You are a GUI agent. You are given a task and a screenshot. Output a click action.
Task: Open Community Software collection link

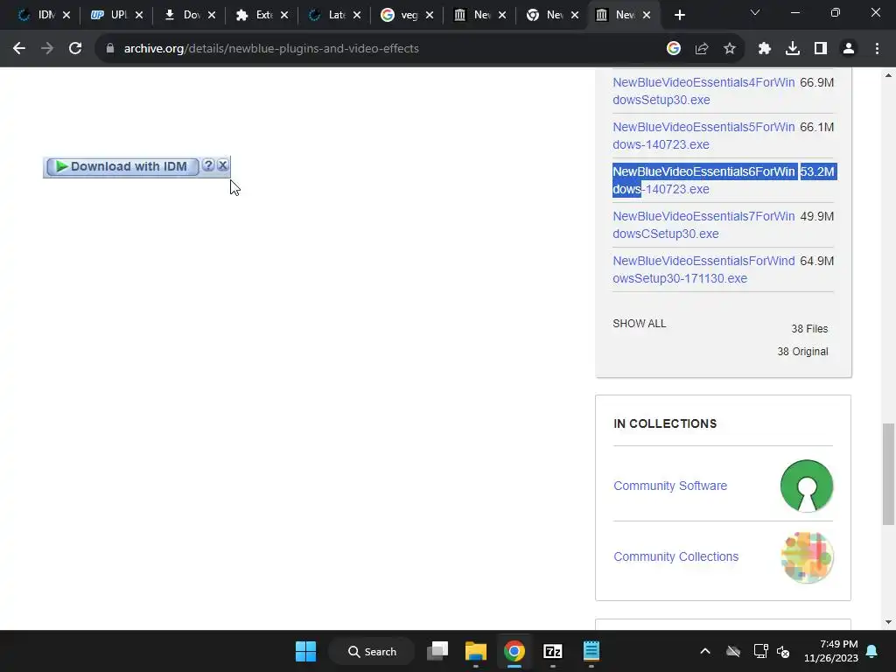pyautogui.click(x=670, y=486)
